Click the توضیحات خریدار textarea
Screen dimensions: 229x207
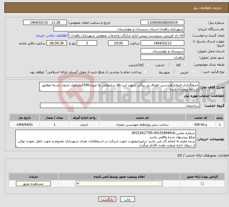point(105,139)
